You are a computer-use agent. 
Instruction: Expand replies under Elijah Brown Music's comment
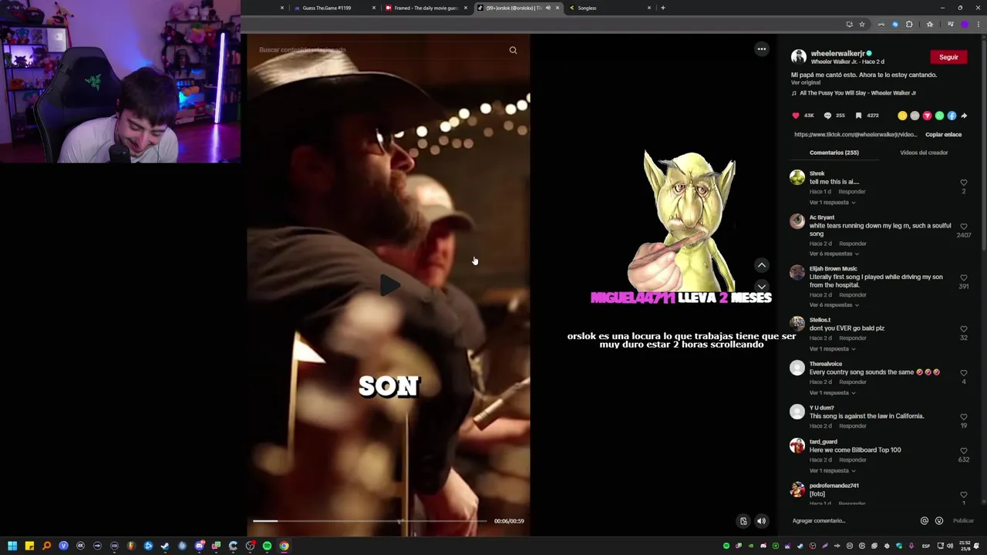834,305
